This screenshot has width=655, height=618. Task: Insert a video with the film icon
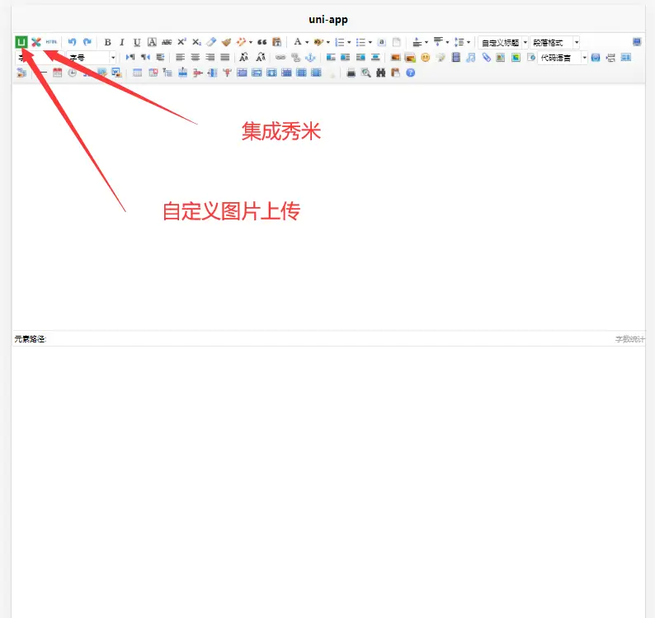(x=455, y=57)
